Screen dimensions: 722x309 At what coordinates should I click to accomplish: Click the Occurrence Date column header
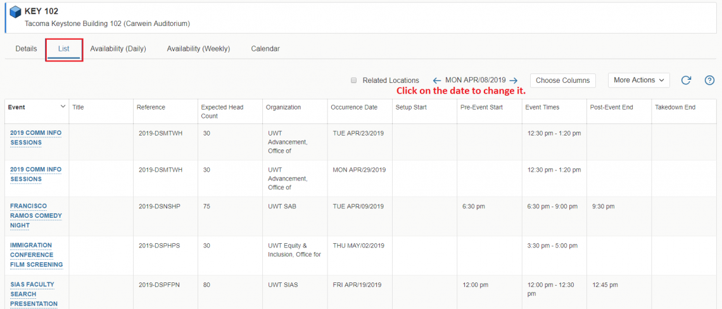tap(353, 108)
